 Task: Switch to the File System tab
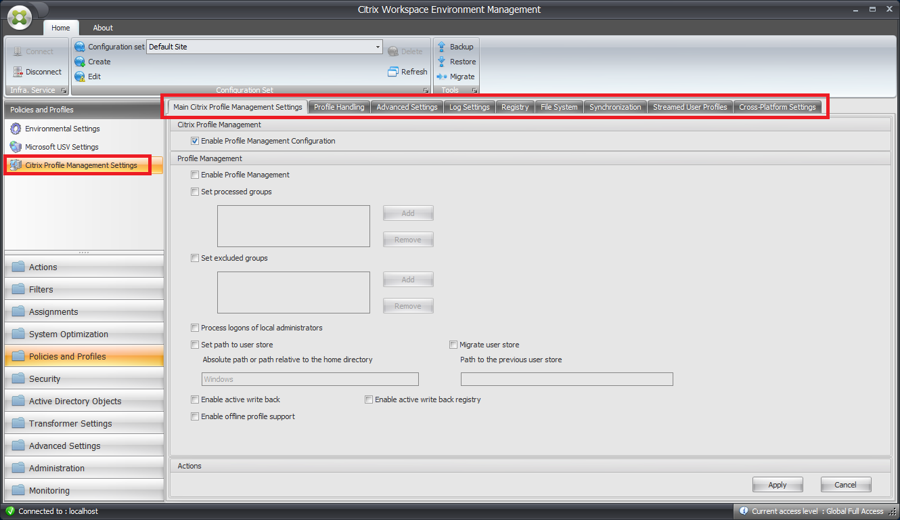[559, 107]
